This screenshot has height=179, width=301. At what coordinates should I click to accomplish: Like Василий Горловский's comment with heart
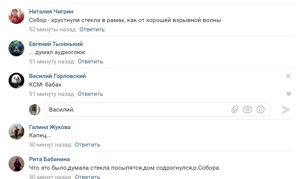coord(289,94)
